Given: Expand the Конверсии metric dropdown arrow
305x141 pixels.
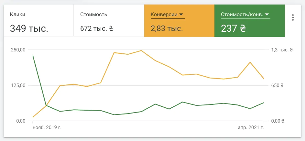Looking at the screenshot, I should [x=181, y=15].
